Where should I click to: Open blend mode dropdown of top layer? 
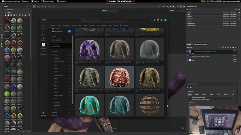tap(235, 51)
